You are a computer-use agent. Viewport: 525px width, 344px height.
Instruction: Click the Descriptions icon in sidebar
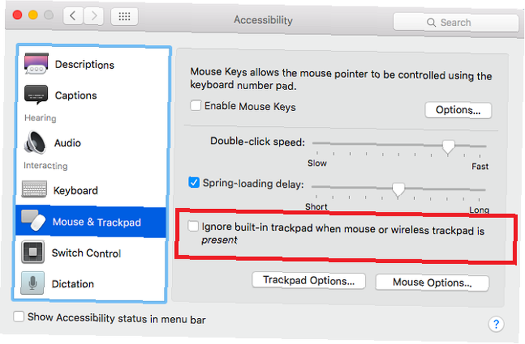36,64
